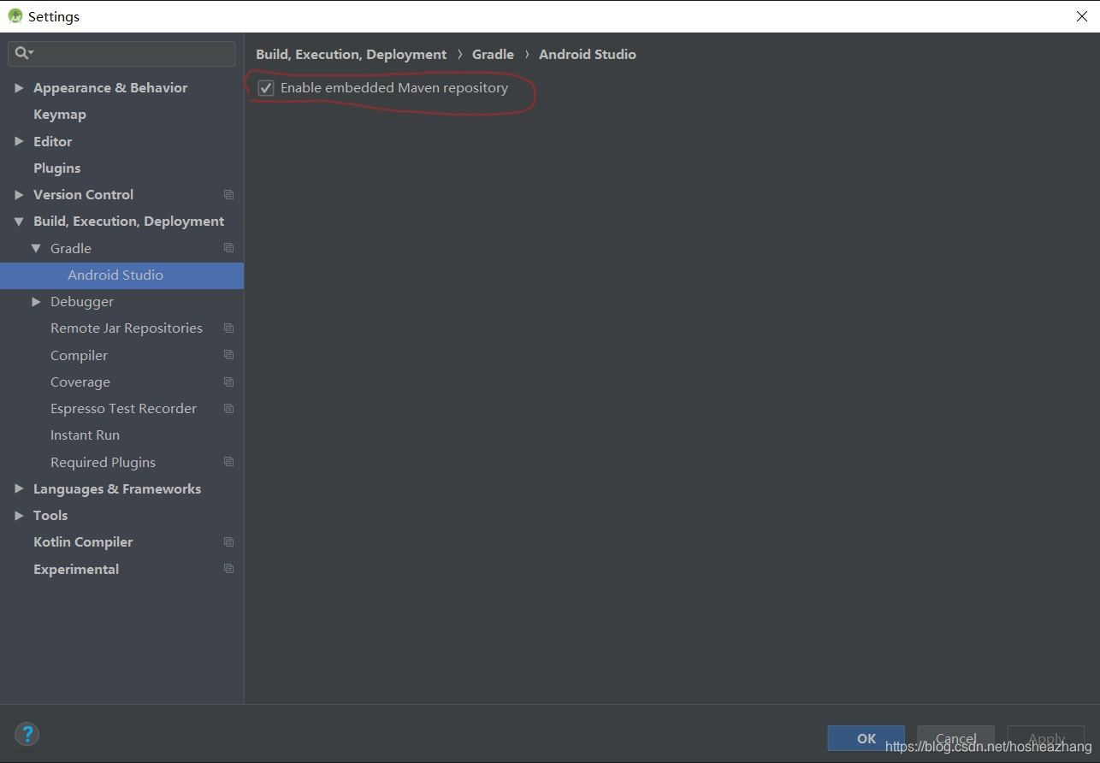Collapse Build, Execution, Deployment arrow
The image size is (1100, 763).
click(x=19, y=222)
